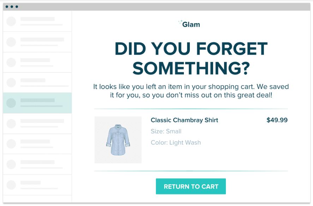The width and height of the screenshot is (313, 206).
Task: Click the Color: Light Wash detail text
Action: pos(175,143)
